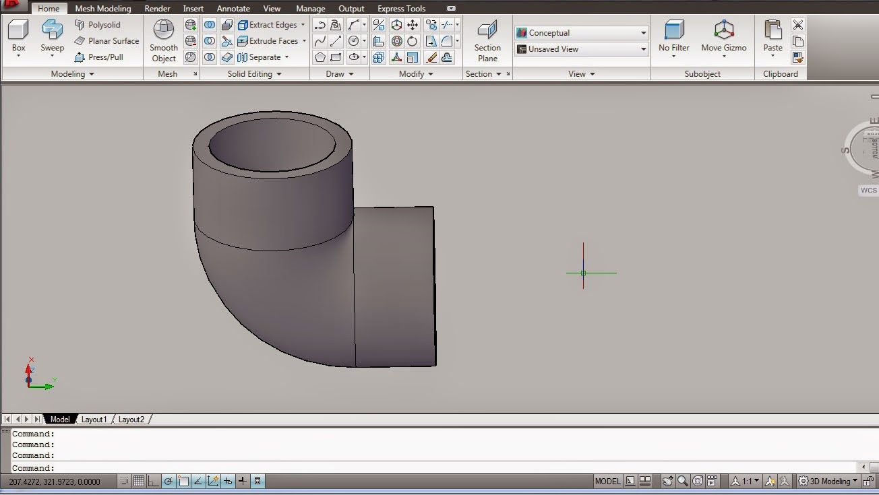Image resolution: width=879 pixels, height=495 pixels.
Task: Switch to the Layout1 tab
Action: [x=94, y=419]
